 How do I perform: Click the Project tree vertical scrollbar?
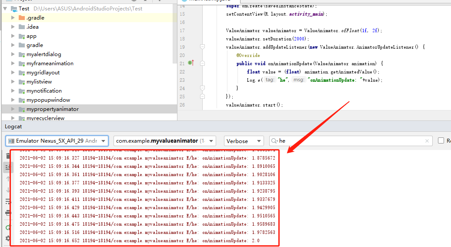[175, 34]
